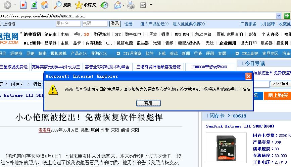Open 进入泡泡俱乐部>> link

tap(189, 24)
